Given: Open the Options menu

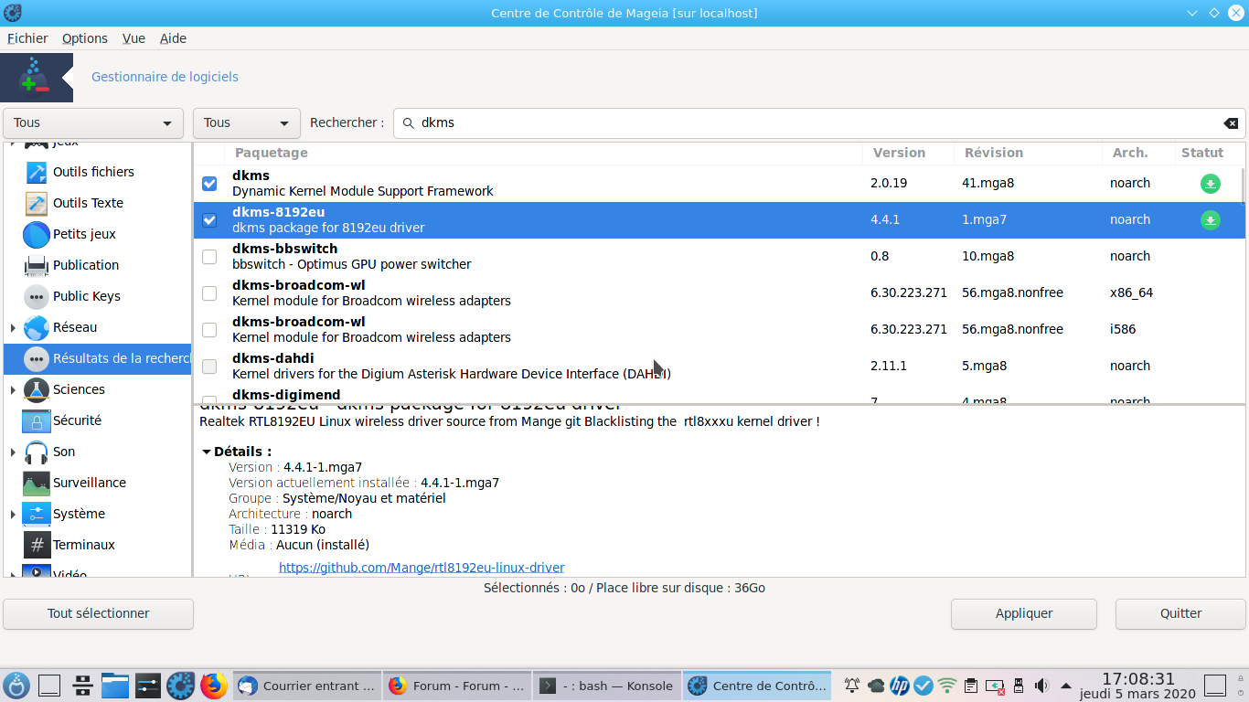Looking at the screenshot, I should click(85, 38).
